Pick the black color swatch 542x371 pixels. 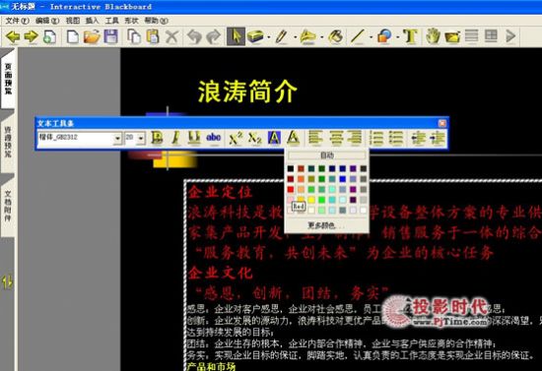pos(291,168)
